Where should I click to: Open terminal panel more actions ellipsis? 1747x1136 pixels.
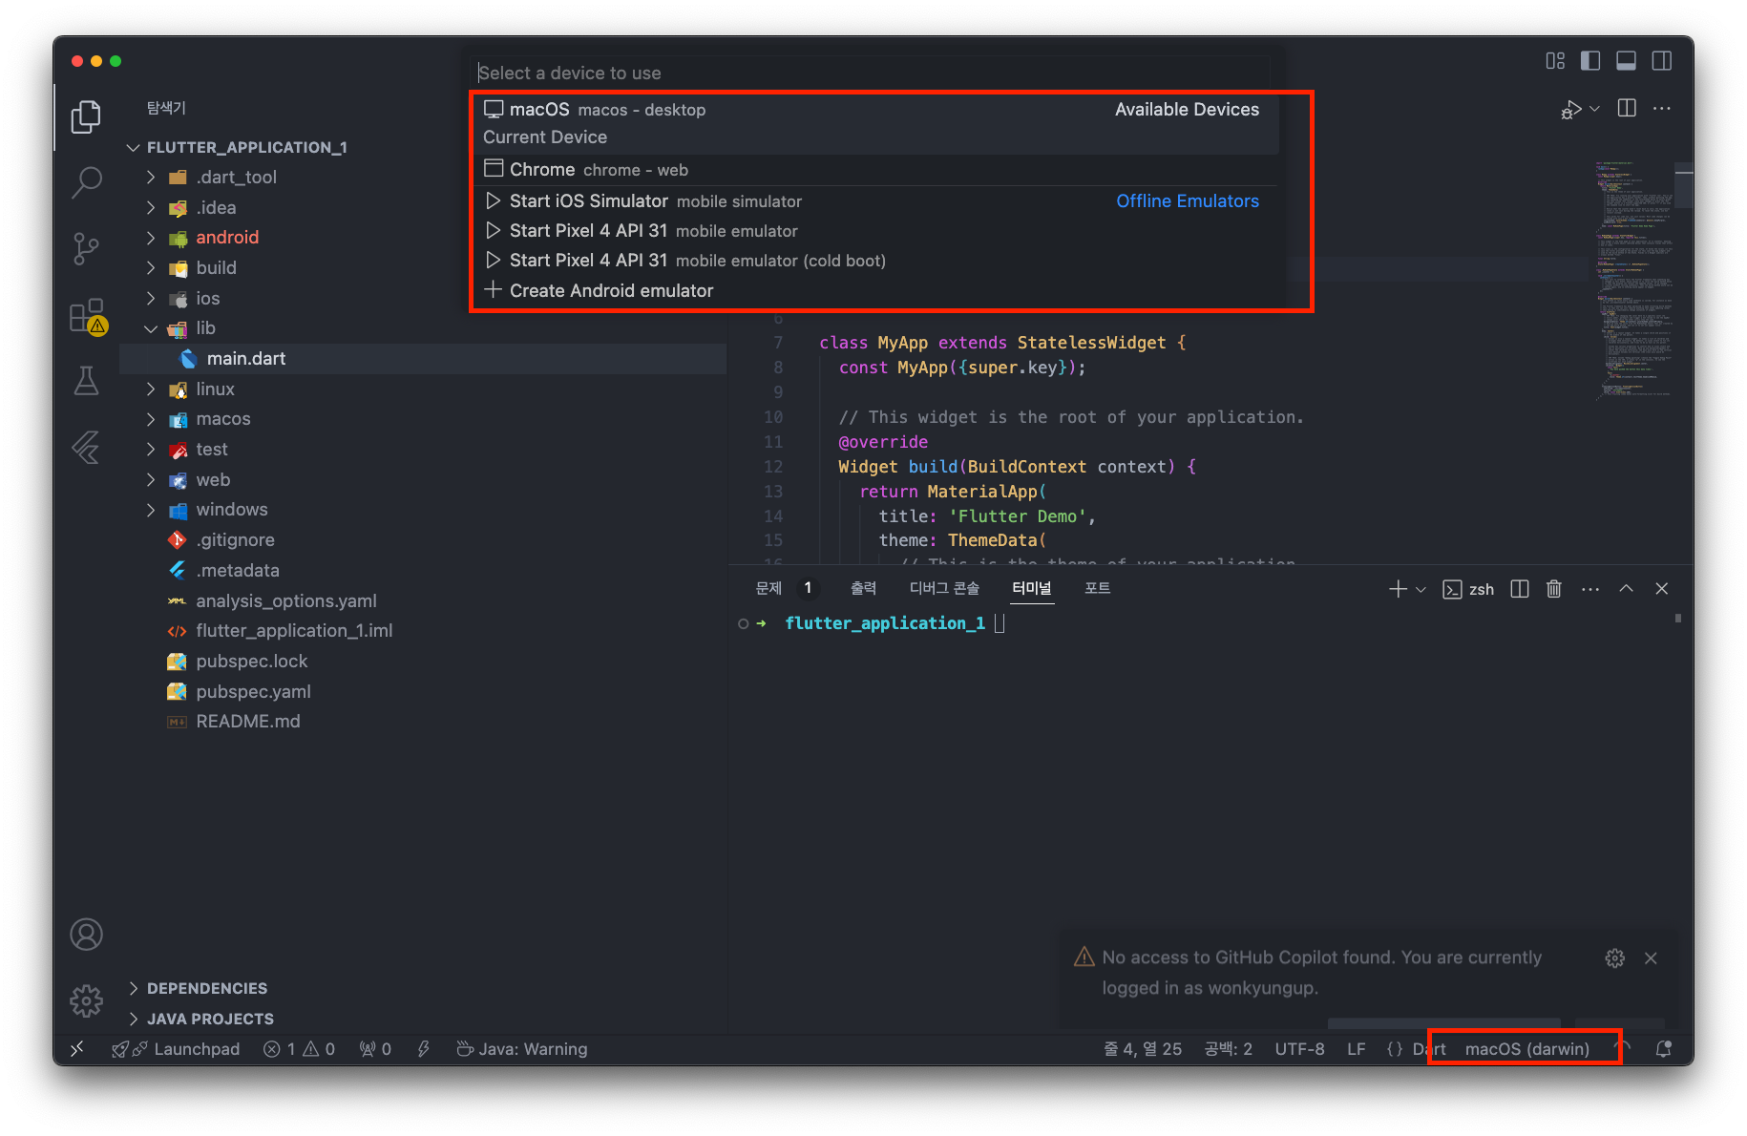1589,589
